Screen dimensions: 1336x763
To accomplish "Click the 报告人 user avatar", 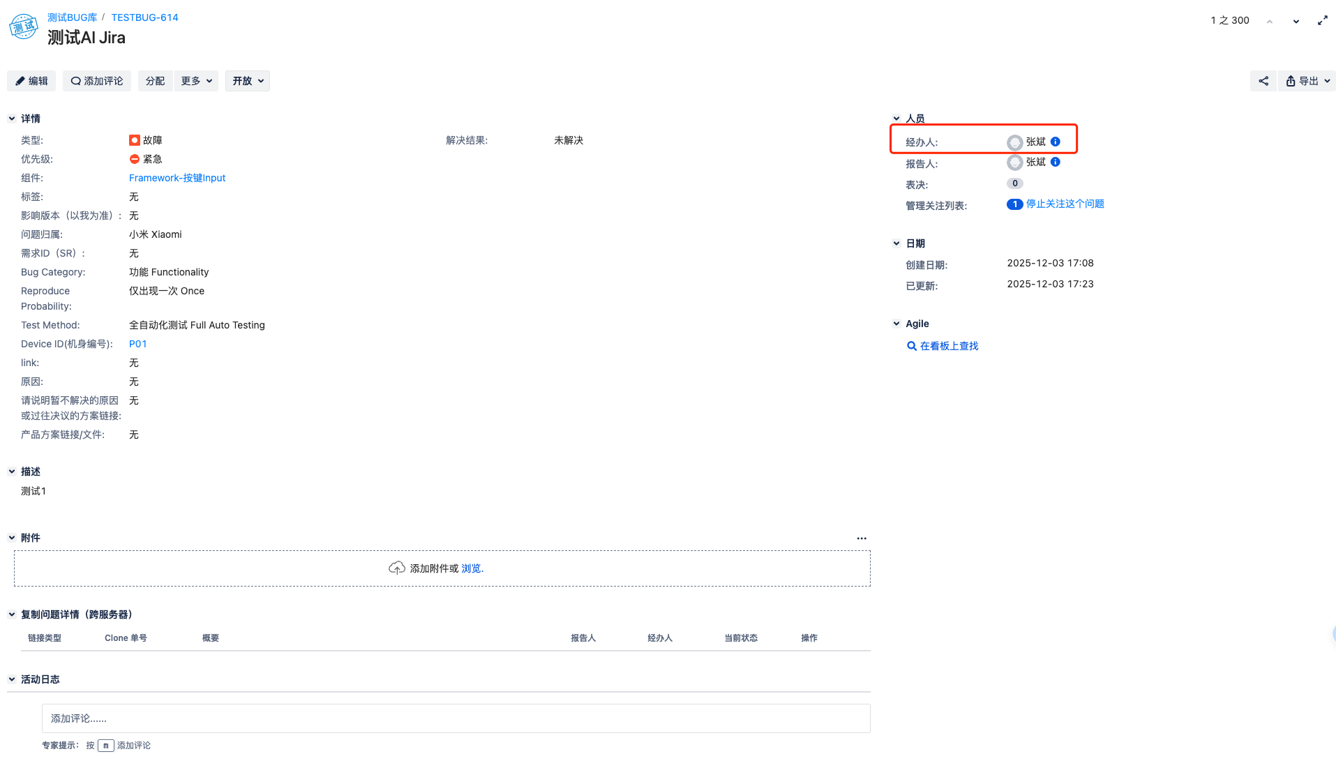I will point(1014,163).
